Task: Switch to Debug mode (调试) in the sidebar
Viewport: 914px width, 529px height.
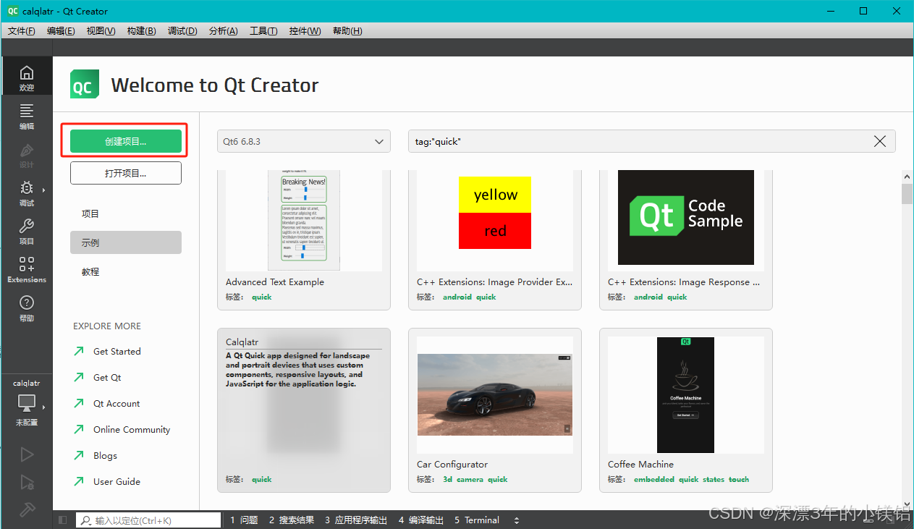Action: [x=26, y=193]
